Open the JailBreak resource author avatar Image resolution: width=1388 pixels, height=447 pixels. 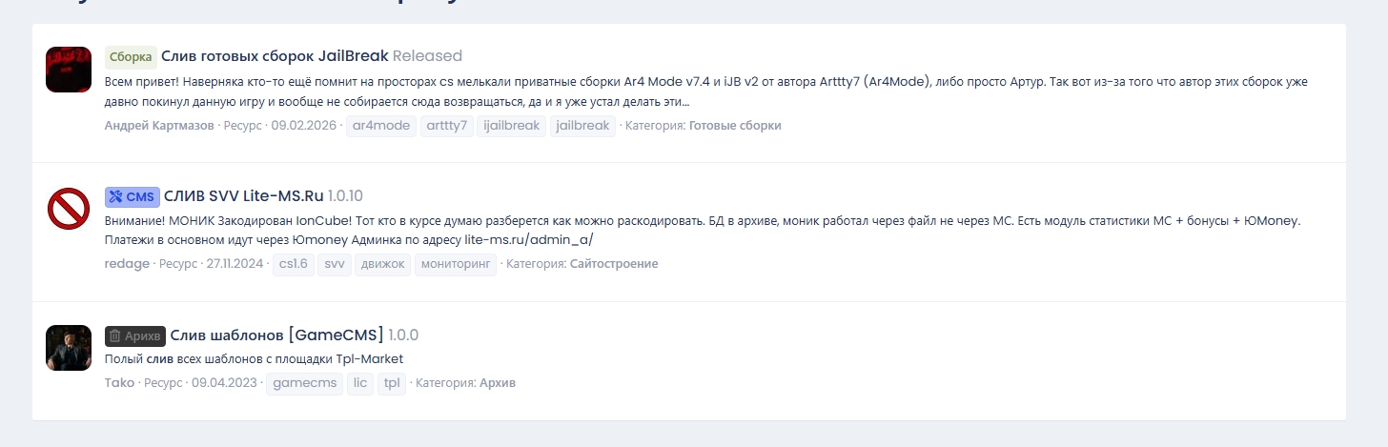69,70
